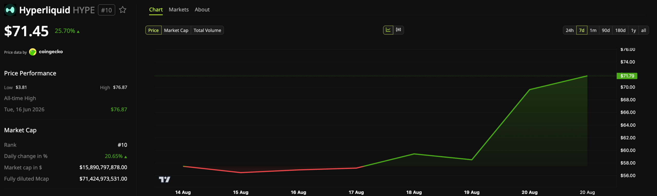Click the date Tue, 16 Jun 2026
The image size is (657, 196).
pyautogui.click(x=24, y=109)
